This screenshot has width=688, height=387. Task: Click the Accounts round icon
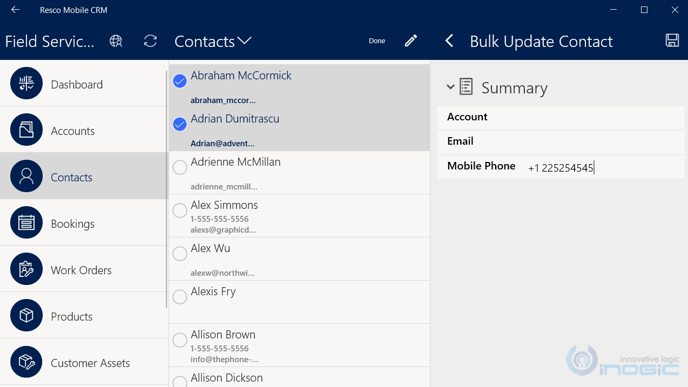coord(26,130)
